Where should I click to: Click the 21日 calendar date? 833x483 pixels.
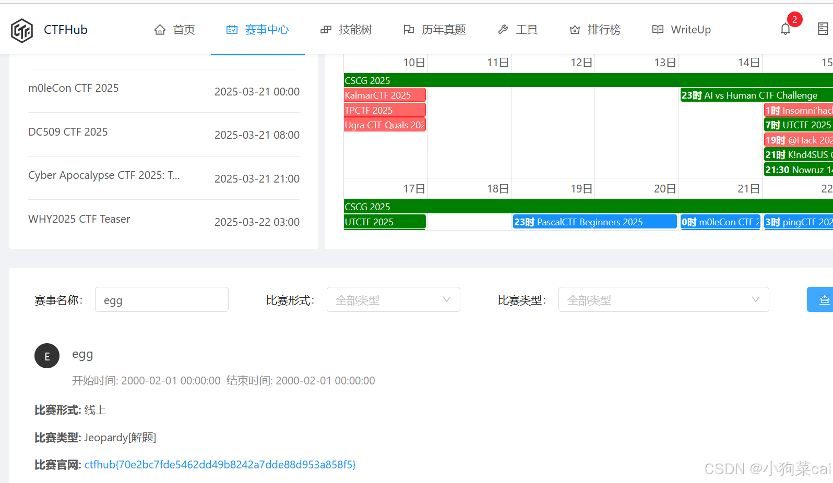(x=749, y=189)
